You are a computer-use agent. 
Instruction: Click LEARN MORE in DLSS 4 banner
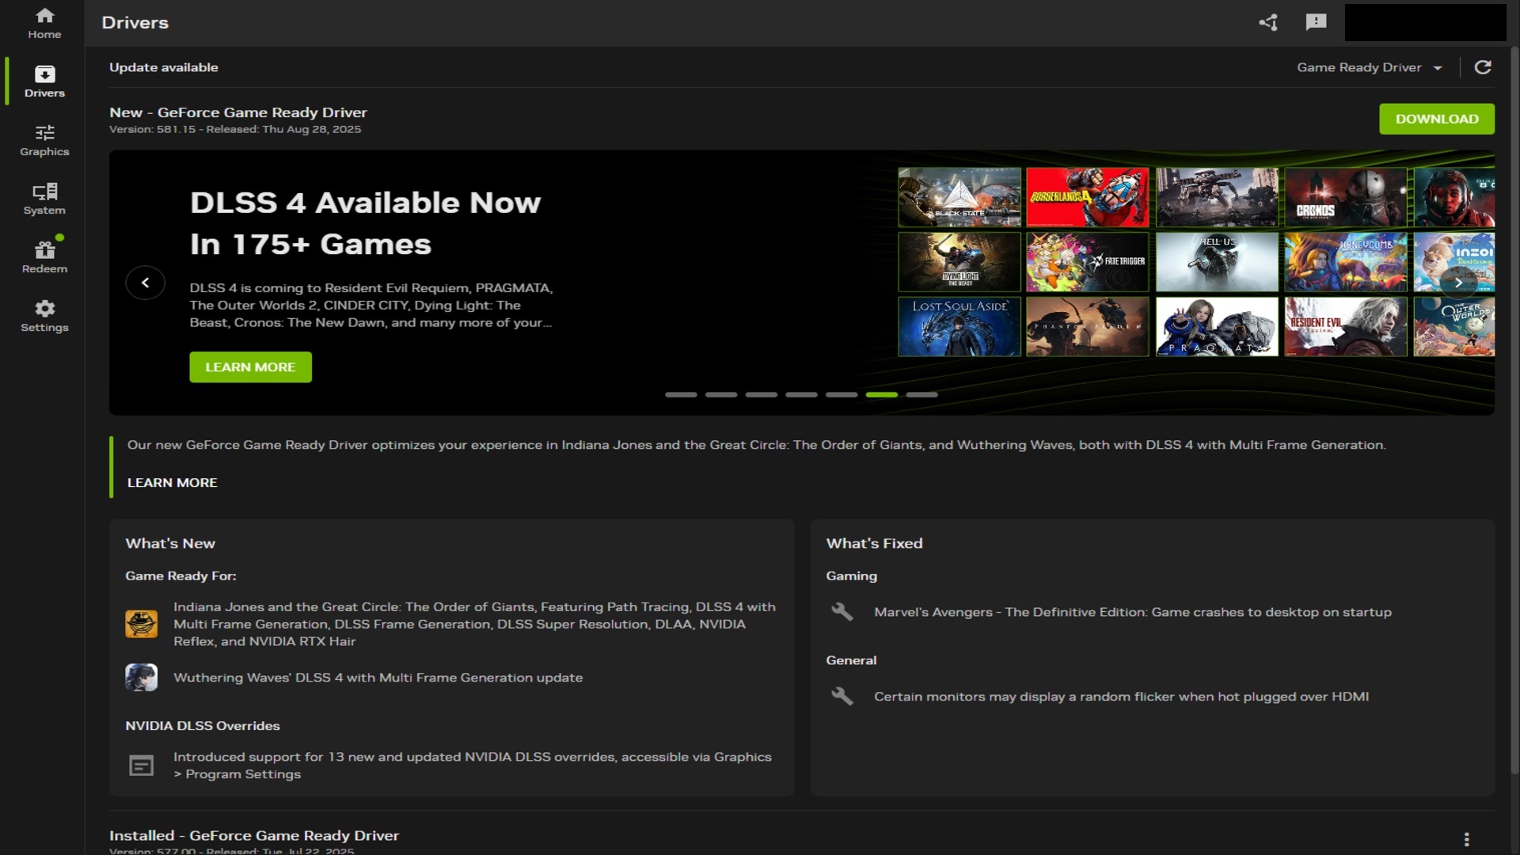pyautogui.click(x=250, y=367)
